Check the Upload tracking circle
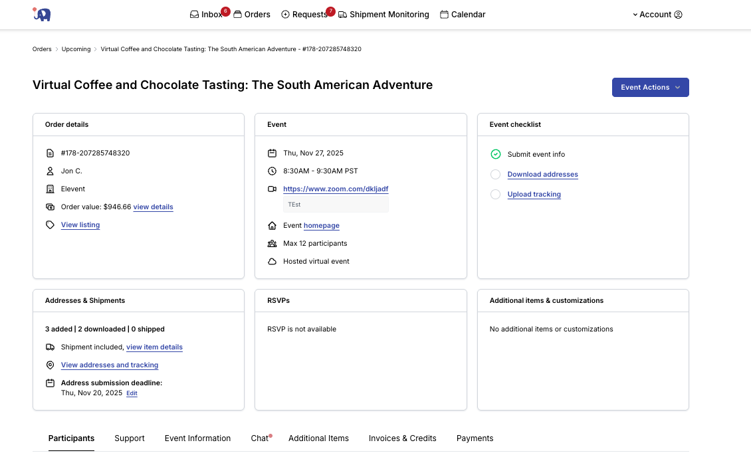The height and width of the screenshot is (465, 751). (x=495, y=195)
